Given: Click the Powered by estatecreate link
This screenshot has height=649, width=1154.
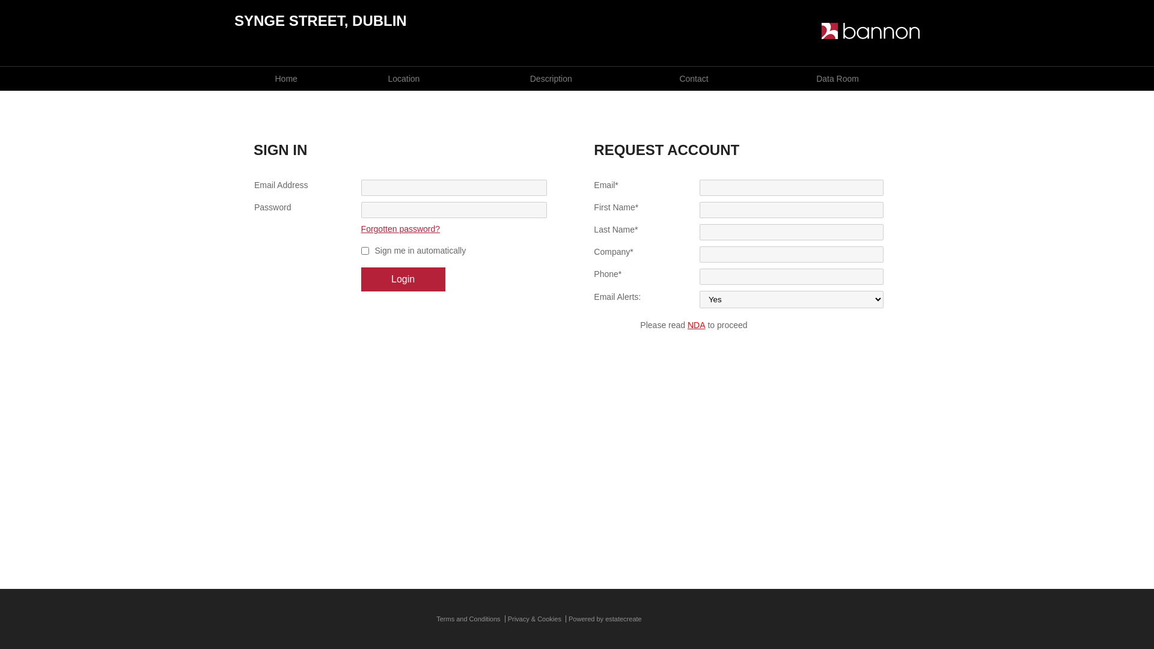Looking at the screenshot, I should [605, 619].
